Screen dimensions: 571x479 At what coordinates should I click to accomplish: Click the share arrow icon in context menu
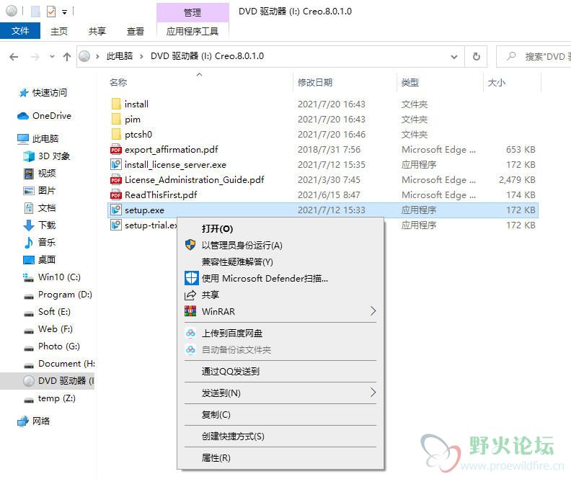point(190,295)
